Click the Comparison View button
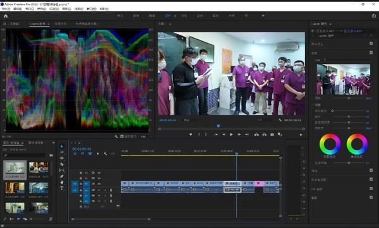This screenshot has width=379, height=228. (280, 135)
